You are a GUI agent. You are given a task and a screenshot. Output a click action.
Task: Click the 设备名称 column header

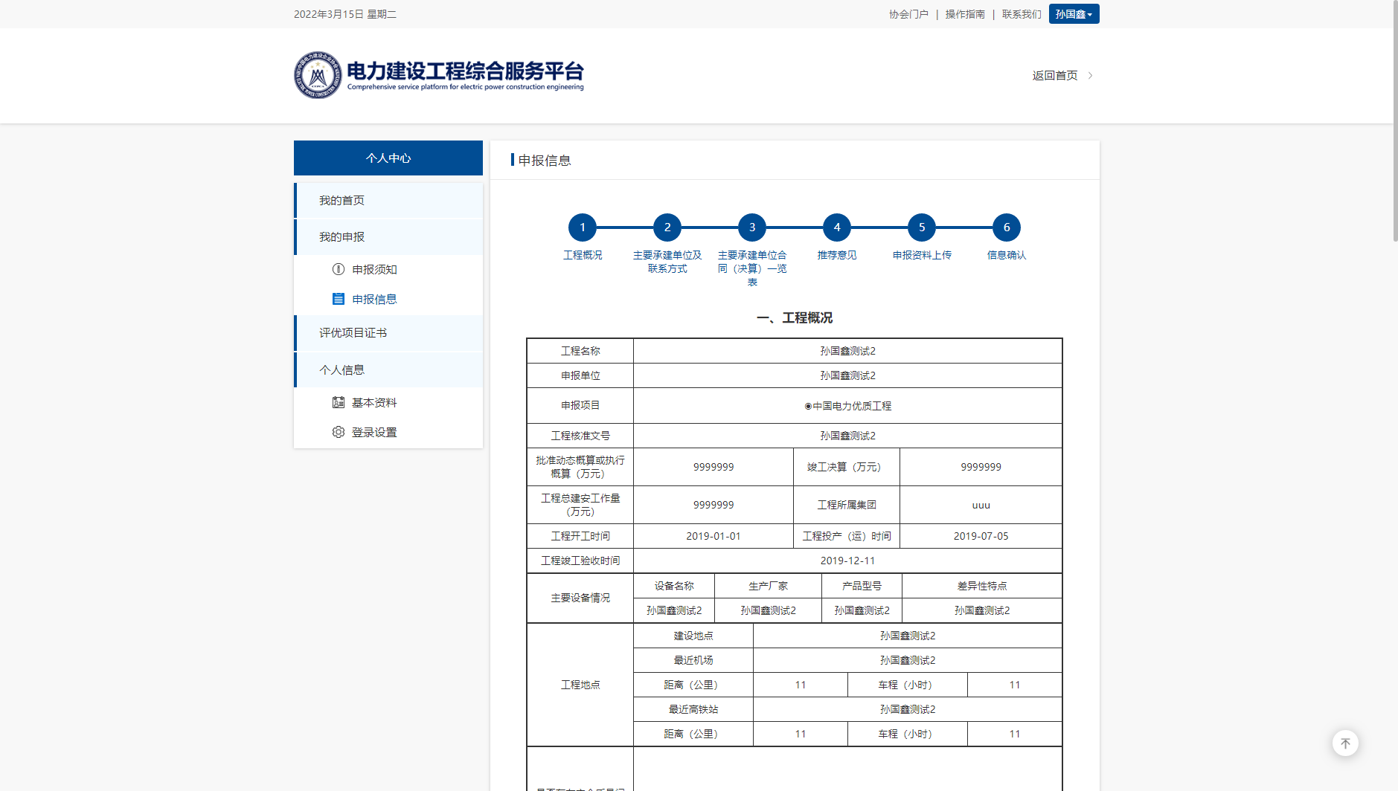pos(674,586)
